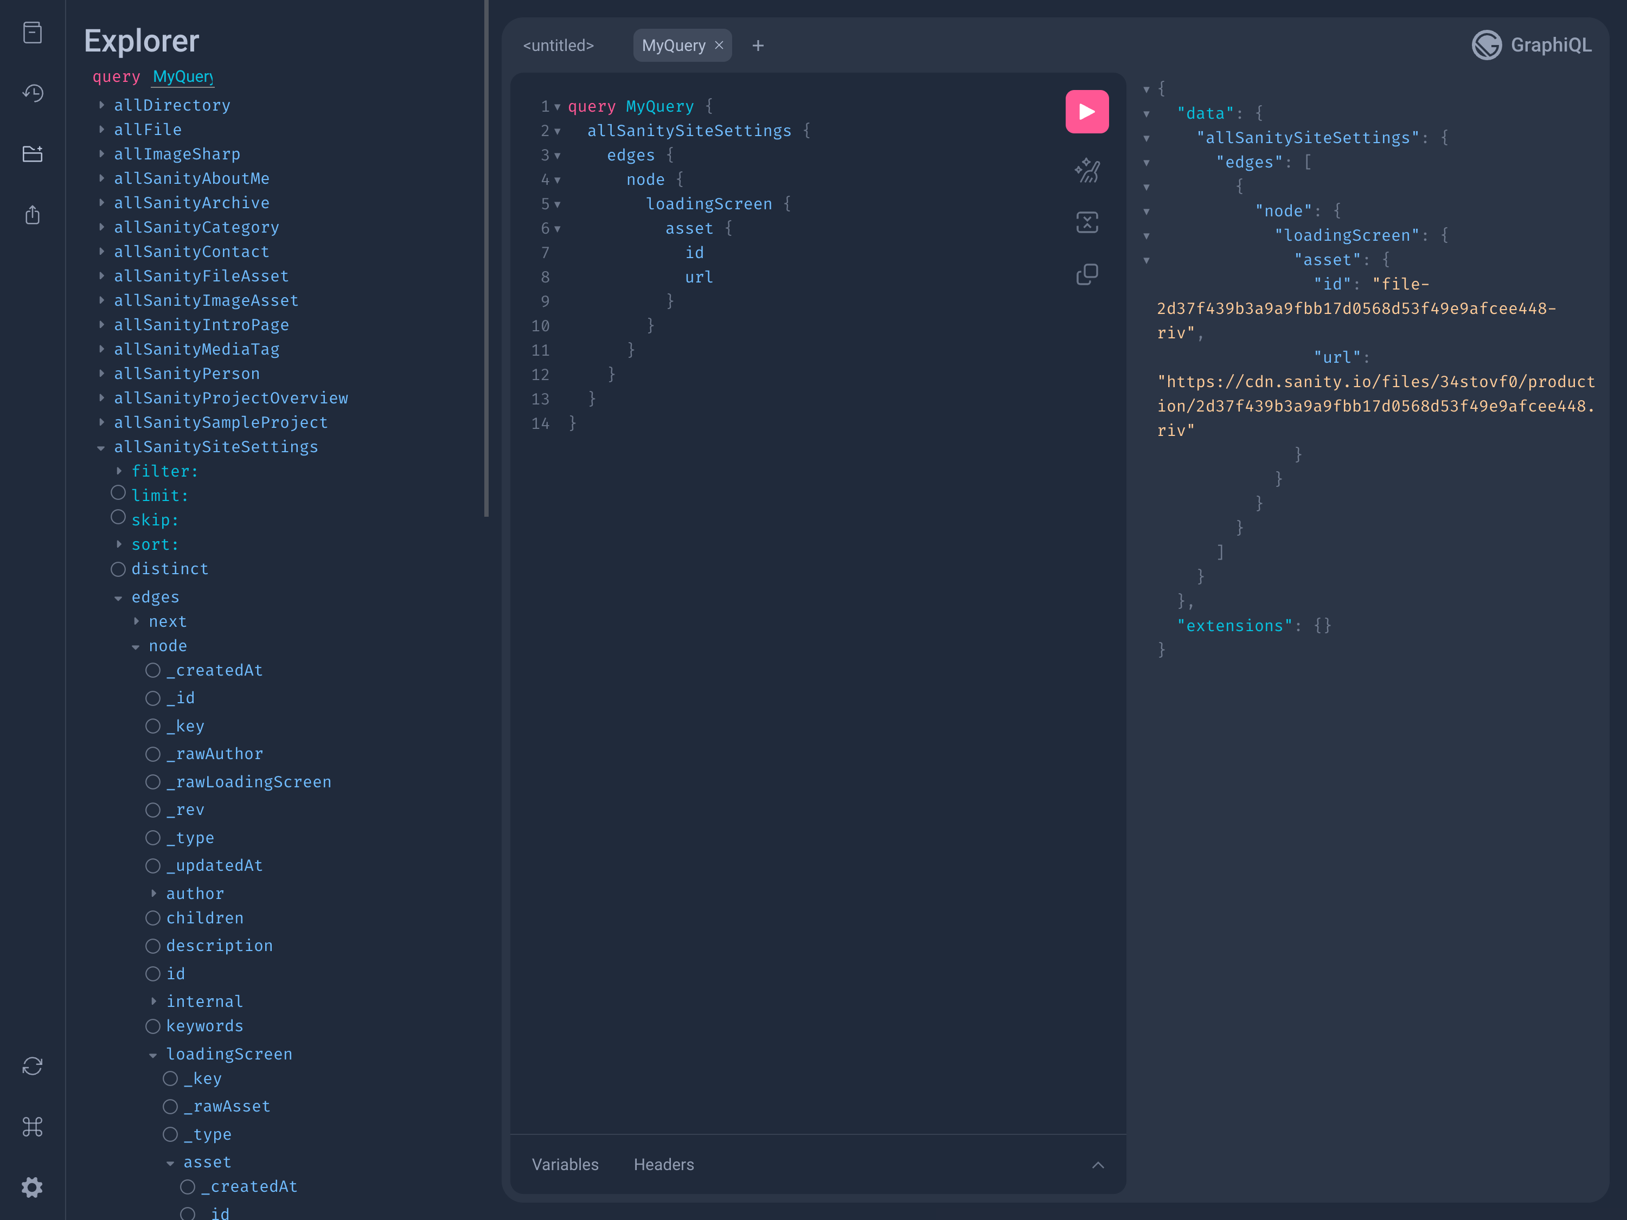Click "extensions" key in results

pos(1234,626)
